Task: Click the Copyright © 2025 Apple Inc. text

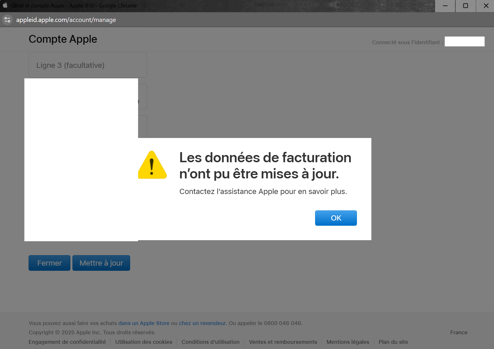Action: point(92,333)
